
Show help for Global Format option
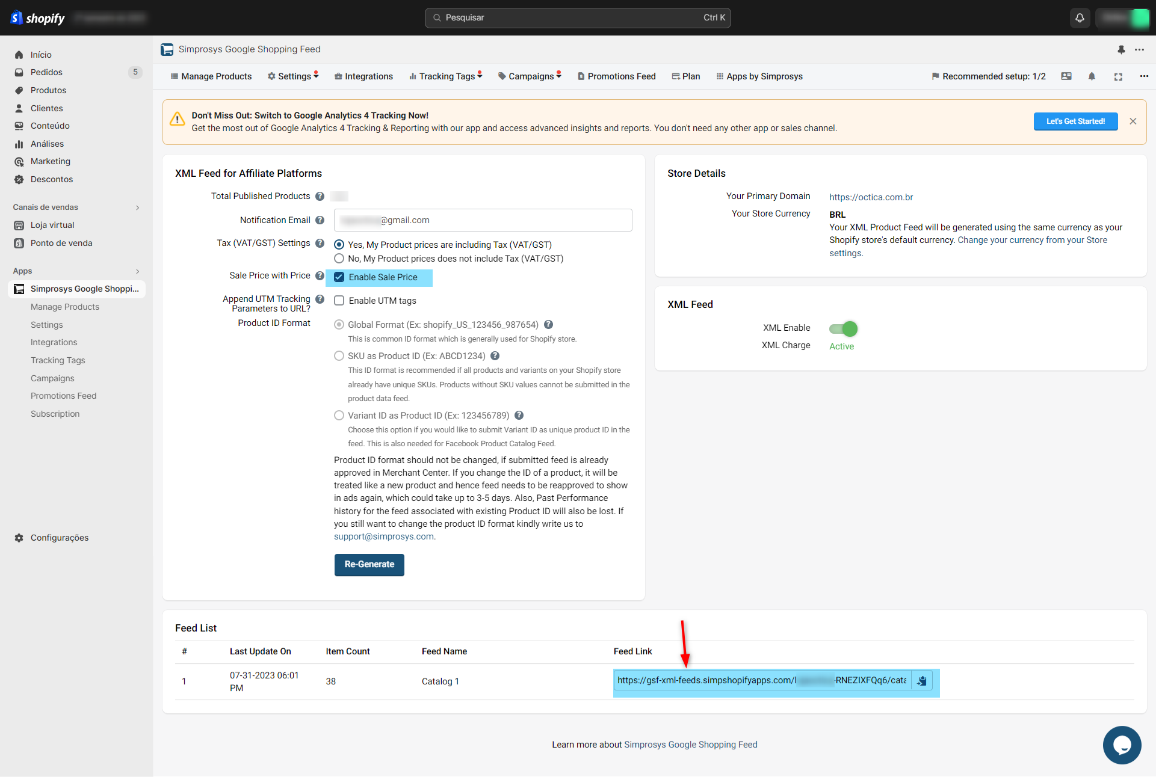tap(548, 325)
